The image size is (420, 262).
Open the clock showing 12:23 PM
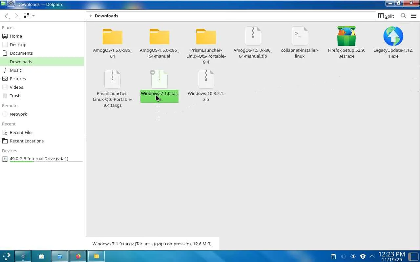pyautogui.click(x=391, y=256)
